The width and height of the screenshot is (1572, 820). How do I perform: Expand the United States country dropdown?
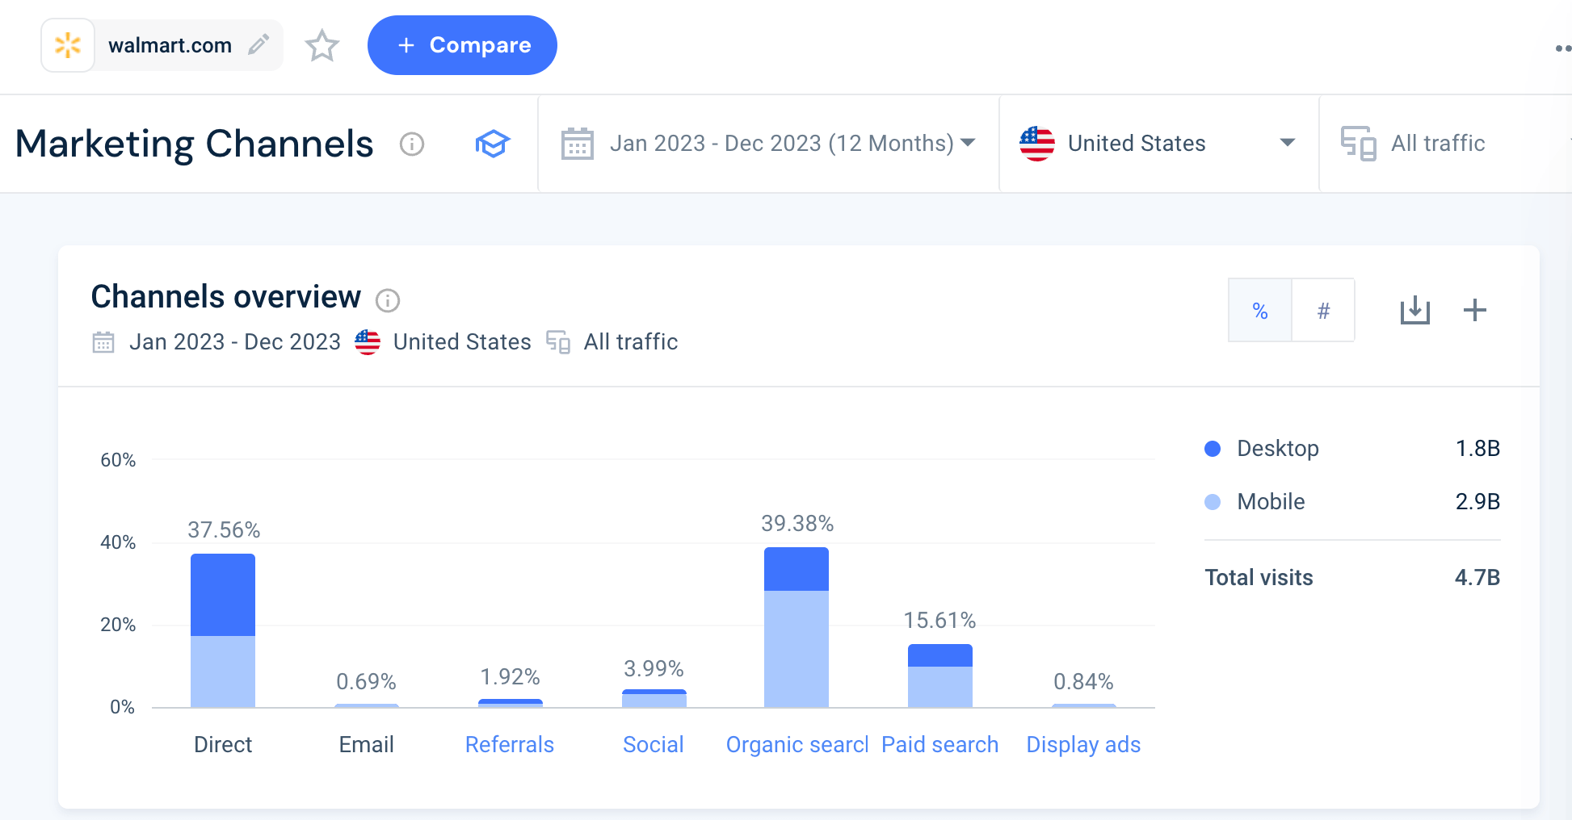tap(1159, 144)
